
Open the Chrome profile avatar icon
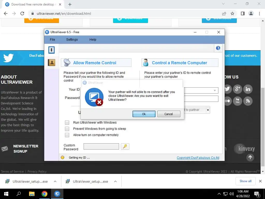(x=251, y=13)
